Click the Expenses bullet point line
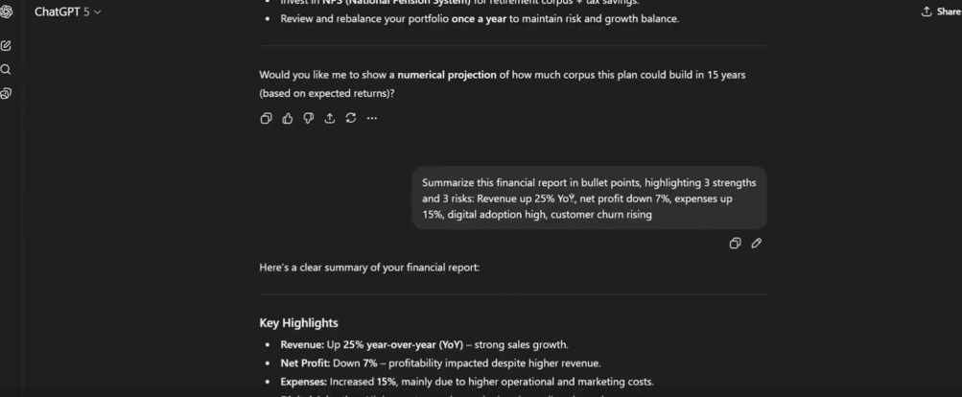Viewport: 962px width, 397px height. click(466, 382)
